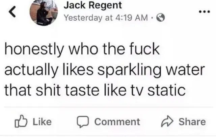The image size is (216, 137).
Task: Tap the thumbs-up Like icon
Action: coord(21,121)
